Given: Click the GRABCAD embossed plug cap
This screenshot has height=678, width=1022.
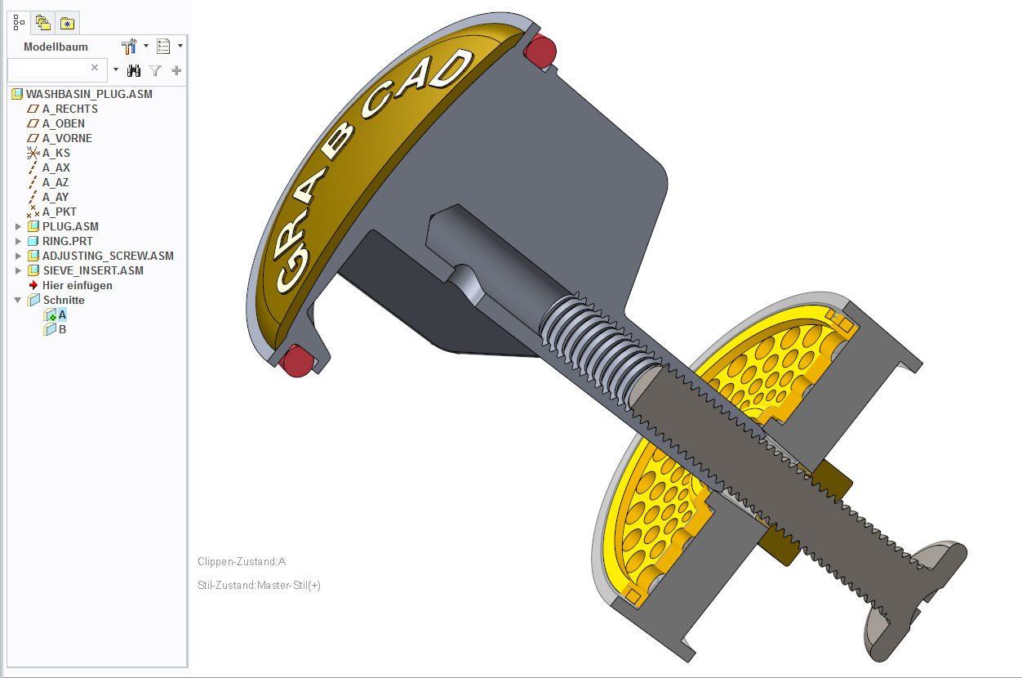Looking at the screenshot, I should pyautogui.click(x=367, y=163).
